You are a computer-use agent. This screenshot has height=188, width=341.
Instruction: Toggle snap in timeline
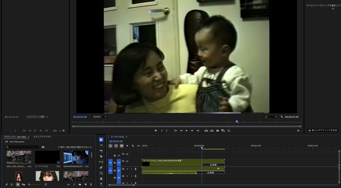116,146
